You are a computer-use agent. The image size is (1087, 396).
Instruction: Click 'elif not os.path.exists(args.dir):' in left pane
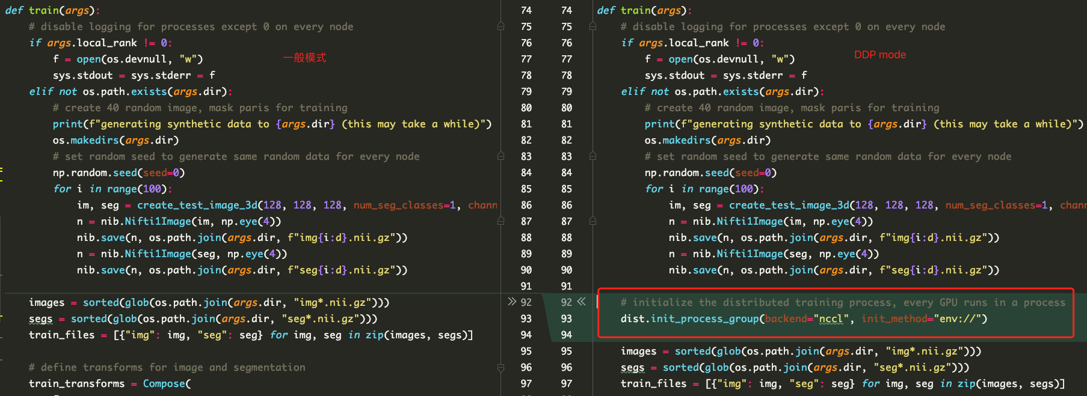click(x=131, y=91)
